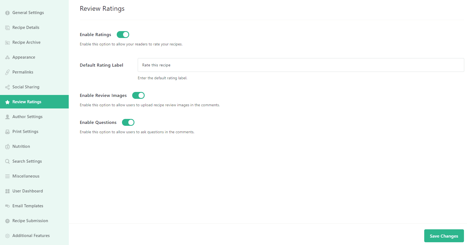Screen dimensions: 467x245
Task: Click the Recipe Archive folder icon
Action: coord(7,43)
